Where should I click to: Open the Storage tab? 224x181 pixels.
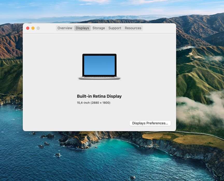[99, 28]
